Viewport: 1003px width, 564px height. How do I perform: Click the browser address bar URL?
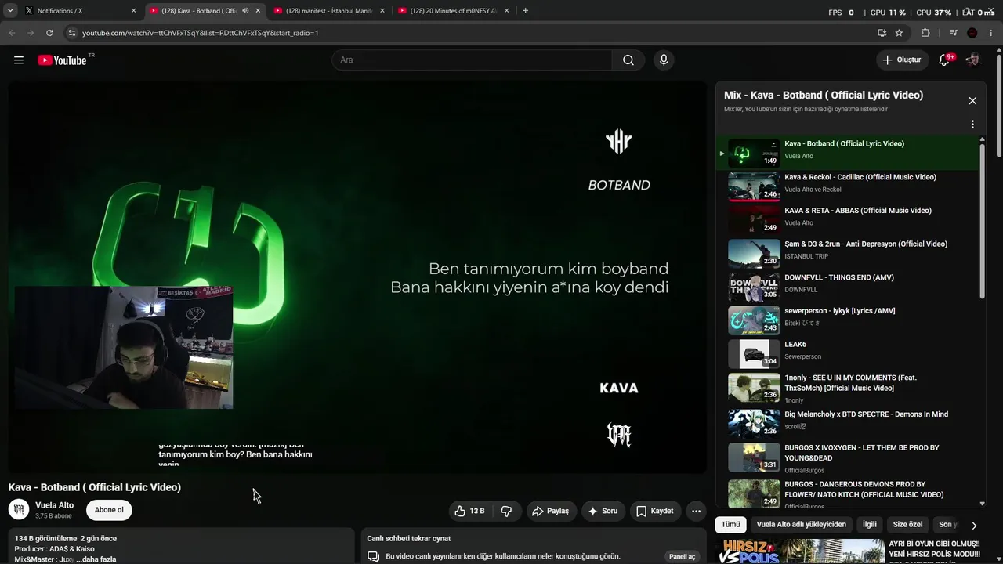point(201,33)
